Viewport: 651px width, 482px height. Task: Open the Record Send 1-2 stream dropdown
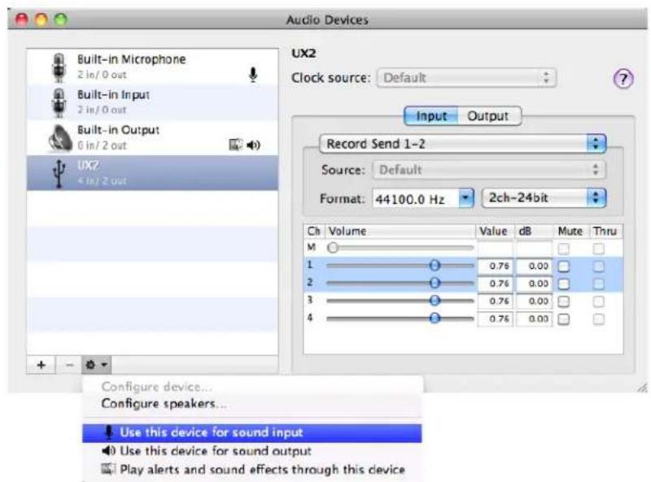point(462,144)
